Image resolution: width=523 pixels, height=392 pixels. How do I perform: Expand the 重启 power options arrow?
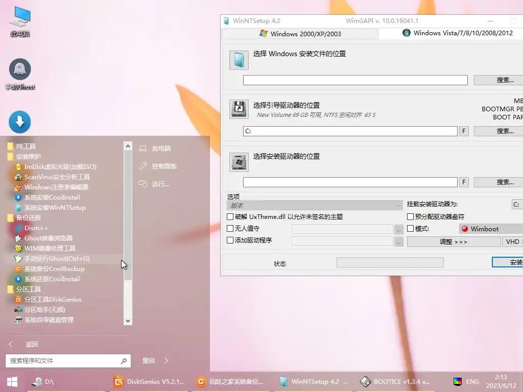[x=166, y=361]
